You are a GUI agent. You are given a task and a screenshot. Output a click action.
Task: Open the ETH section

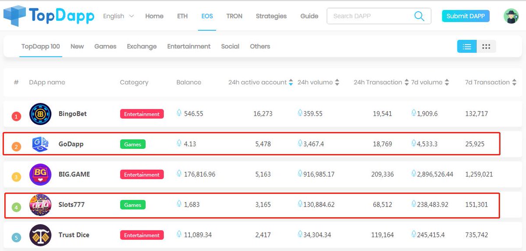pos(182,16)
